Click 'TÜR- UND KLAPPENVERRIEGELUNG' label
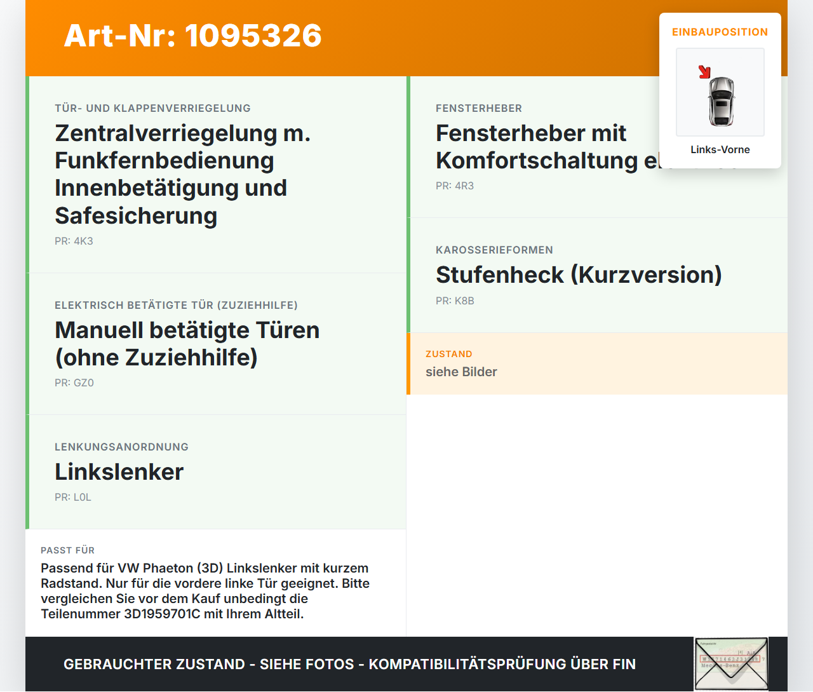 point(152,108)
